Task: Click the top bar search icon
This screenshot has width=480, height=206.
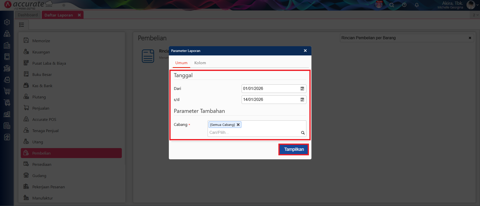Action: click(x=392, y=5)
